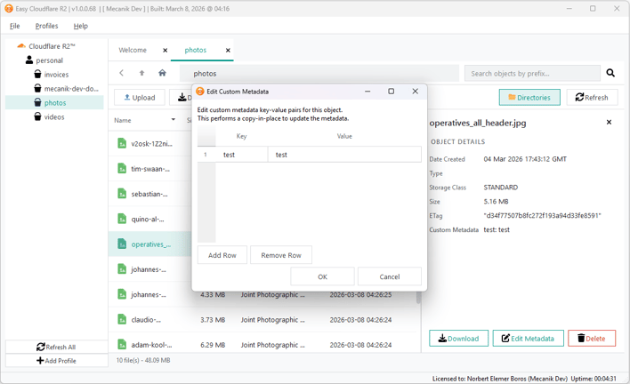This screenshot has height=384, width=630.
Task: Click Refresh All in sidebar
Action: [x=56, y=347]
